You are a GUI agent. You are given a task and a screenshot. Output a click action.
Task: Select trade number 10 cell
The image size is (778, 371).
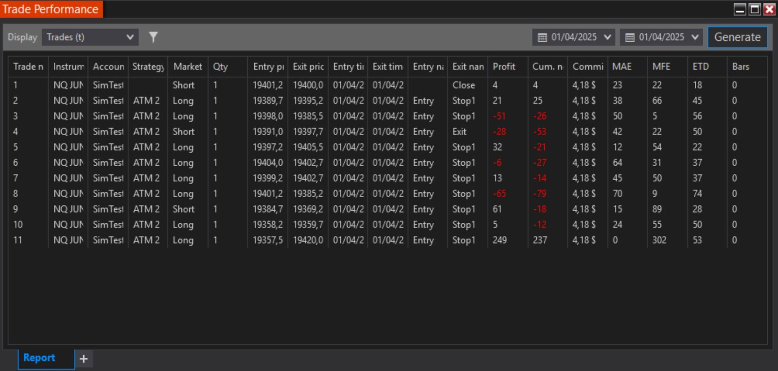(18, 225)
